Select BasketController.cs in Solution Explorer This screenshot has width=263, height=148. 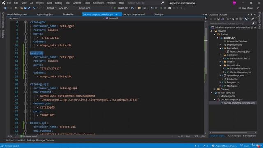point(240,58)
